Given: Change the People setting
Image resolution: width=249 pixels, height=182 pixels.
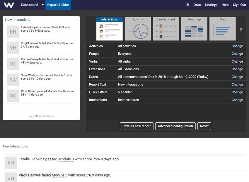Looking at the screenshot, I should pos(237,54).
